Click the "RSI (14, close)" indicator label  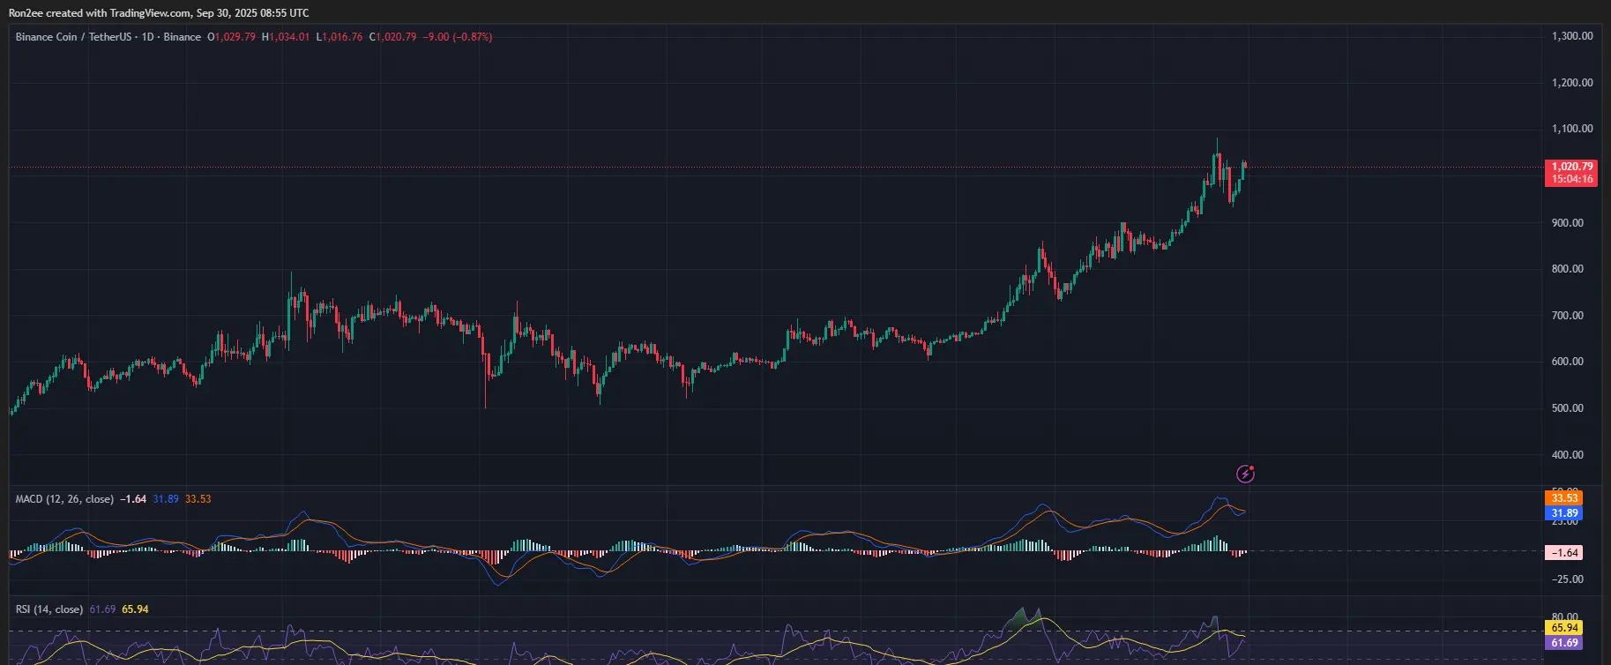tap(49, 609)
